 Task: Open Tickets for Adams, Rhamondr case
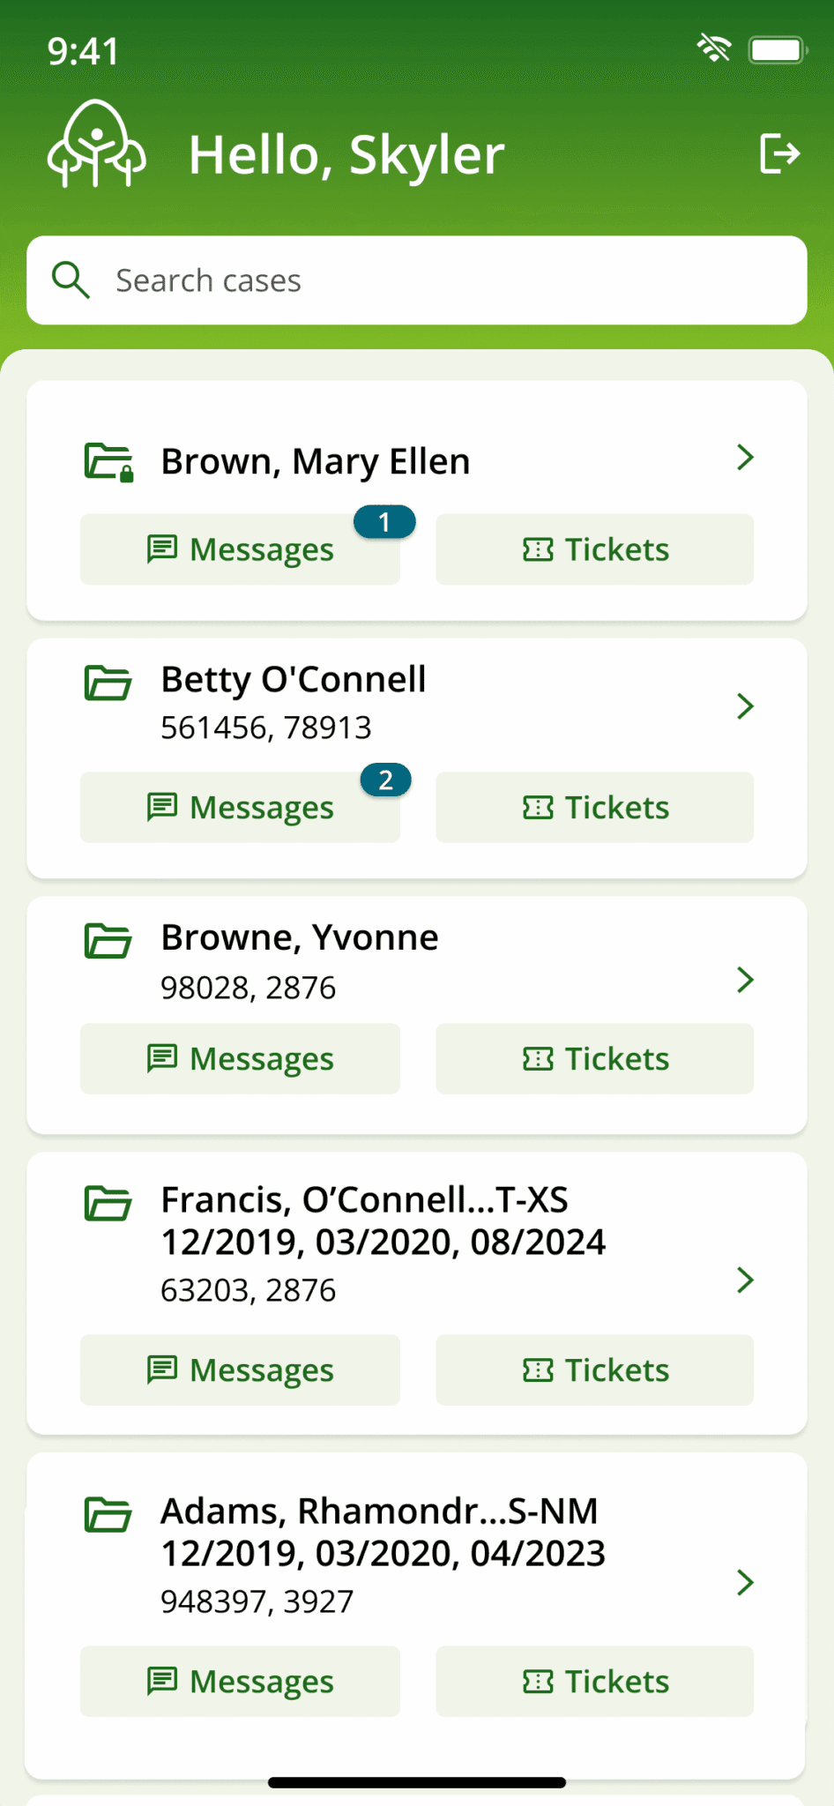coord(595,1682)
